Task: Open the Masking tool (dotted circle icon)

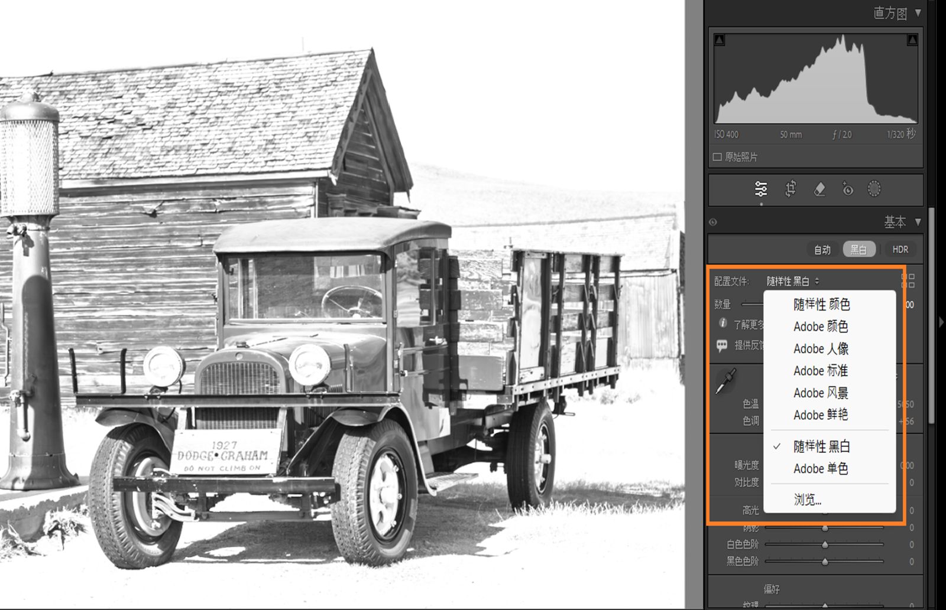Action: [874, 189]
